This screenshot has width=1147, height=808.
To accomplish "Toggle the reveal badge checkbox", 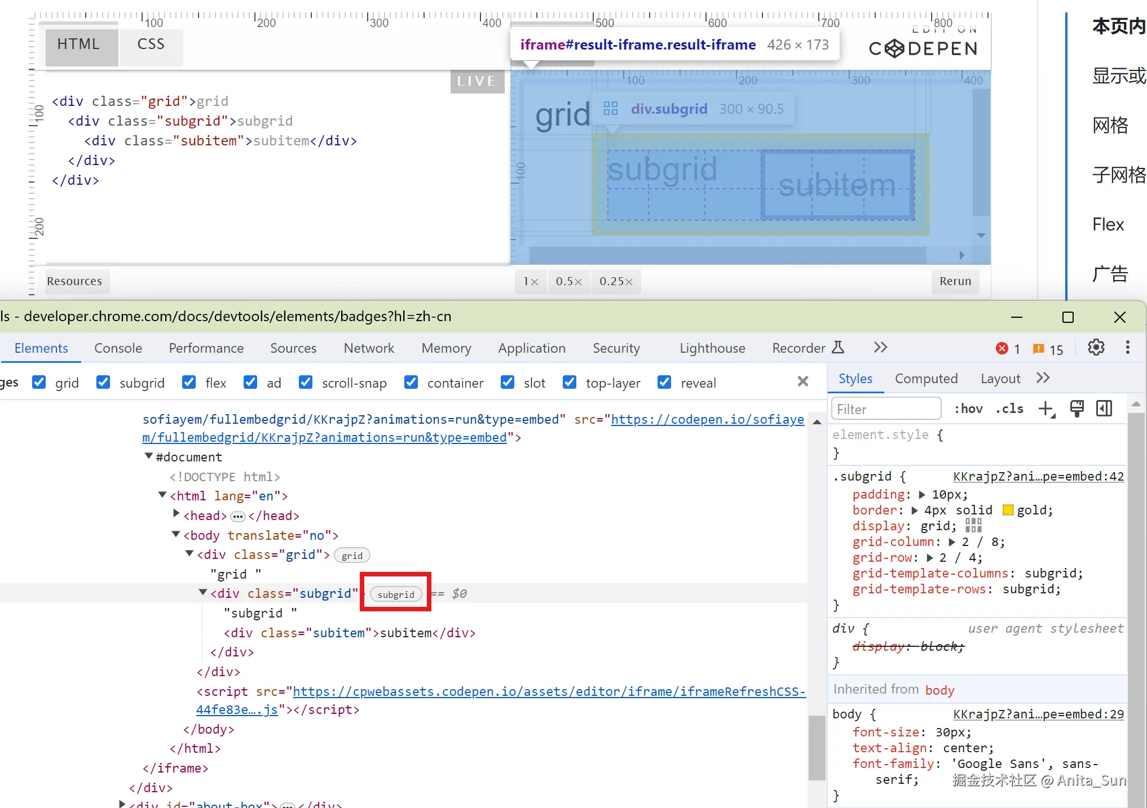I will (664, 382).
